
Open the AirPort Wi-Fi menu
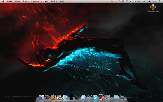pos(127,1)
